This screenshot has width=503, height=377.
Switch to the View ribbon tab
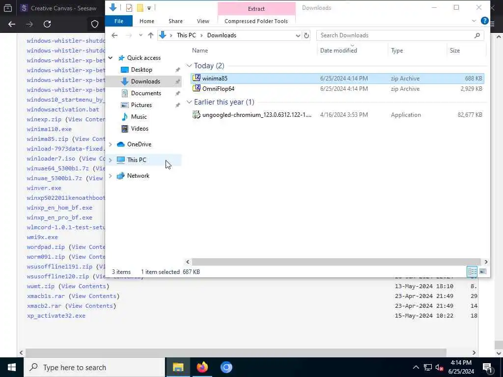coord(203,21)
